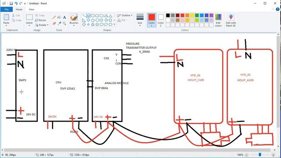Screen dimensions: 281x158
Task: Open Edit with Paint 3D
Action: pos(231,20)
